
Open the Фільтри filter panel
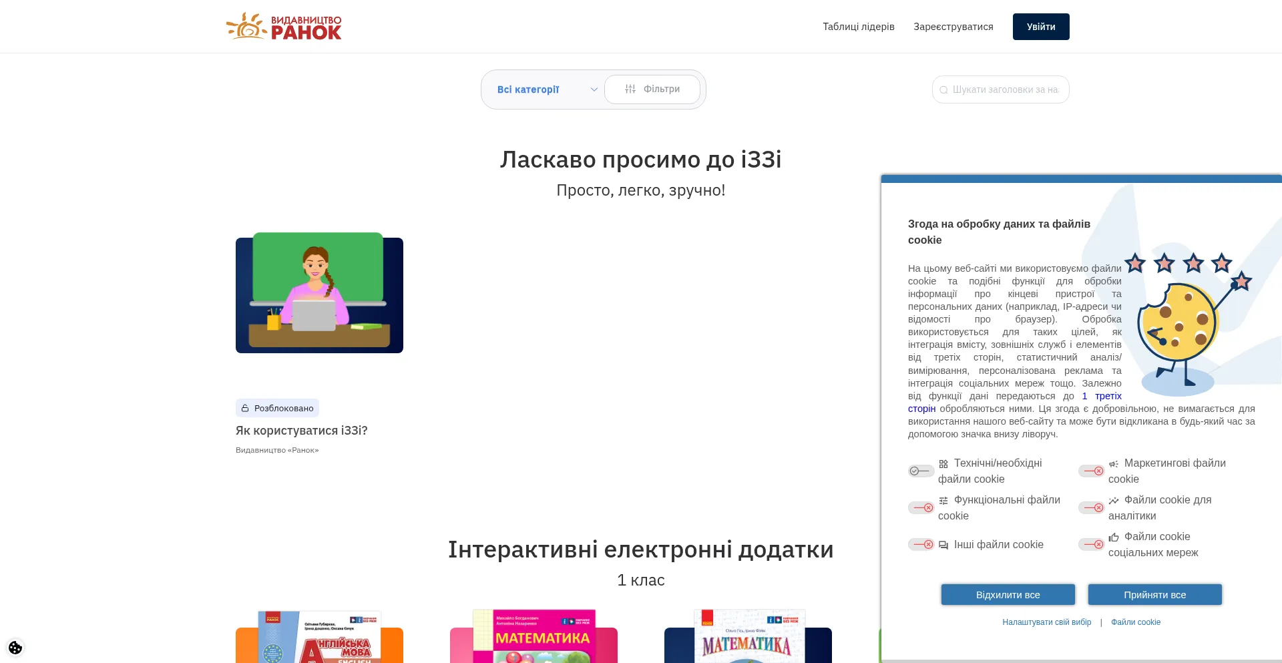[x=652, y=89]
